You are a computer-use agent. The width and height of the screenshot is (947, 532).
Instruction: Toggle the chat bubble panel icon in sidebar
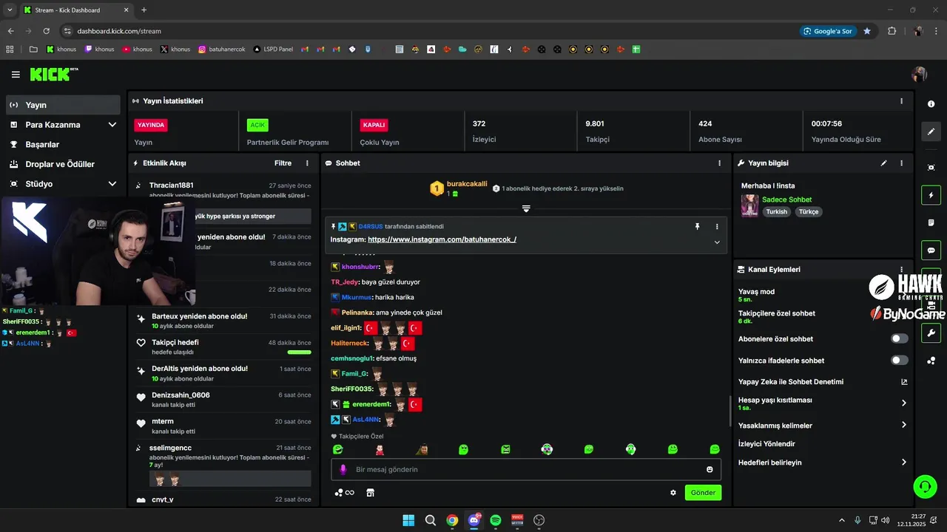[931, 250]
